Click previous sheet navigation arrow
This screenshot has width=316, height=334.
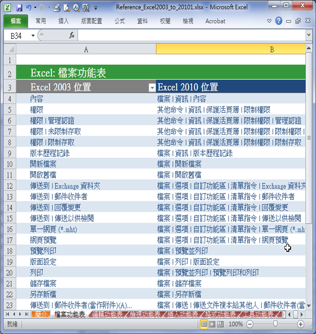(x=14, y=314)
